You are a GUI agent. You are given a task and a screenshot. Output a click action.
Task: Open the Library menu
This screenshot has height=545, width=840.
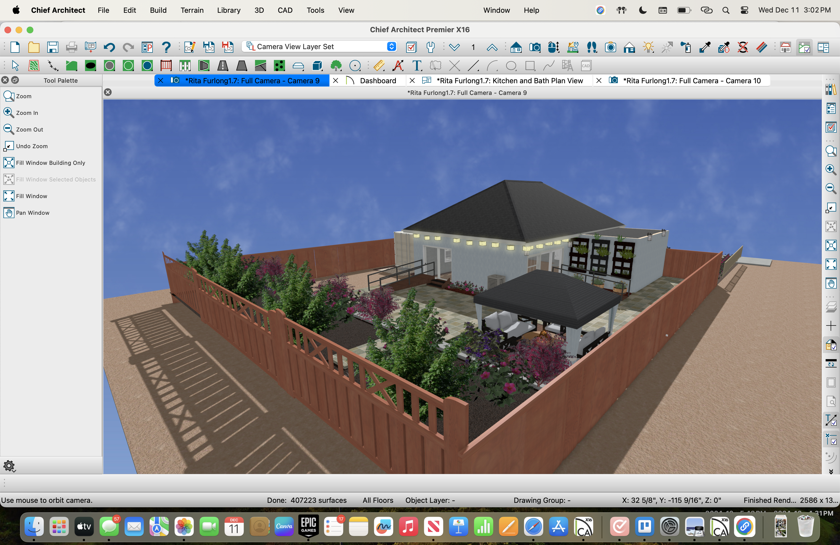coord(229,10)
